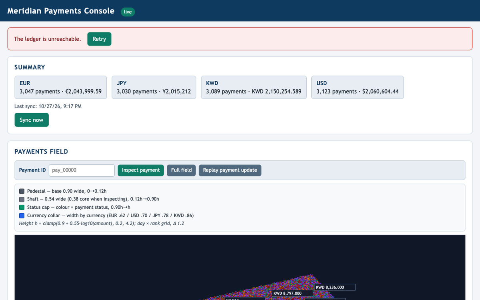
Task: Click the grey Shaft legend swatch
Action: (x=22, y=199)
